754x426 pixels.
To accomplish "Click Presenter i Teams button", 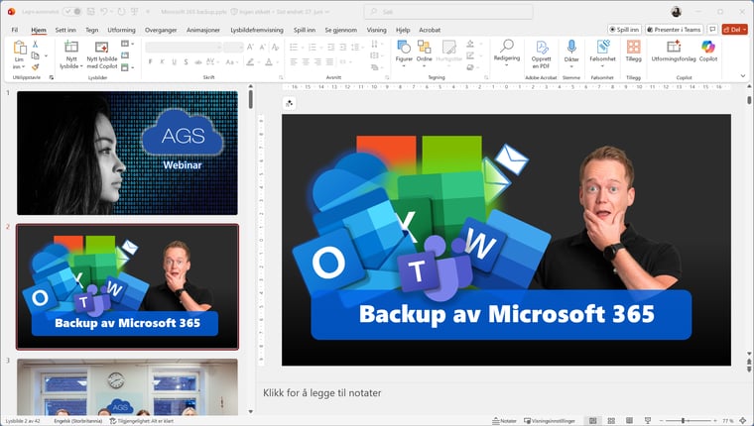I will [674, 30].
